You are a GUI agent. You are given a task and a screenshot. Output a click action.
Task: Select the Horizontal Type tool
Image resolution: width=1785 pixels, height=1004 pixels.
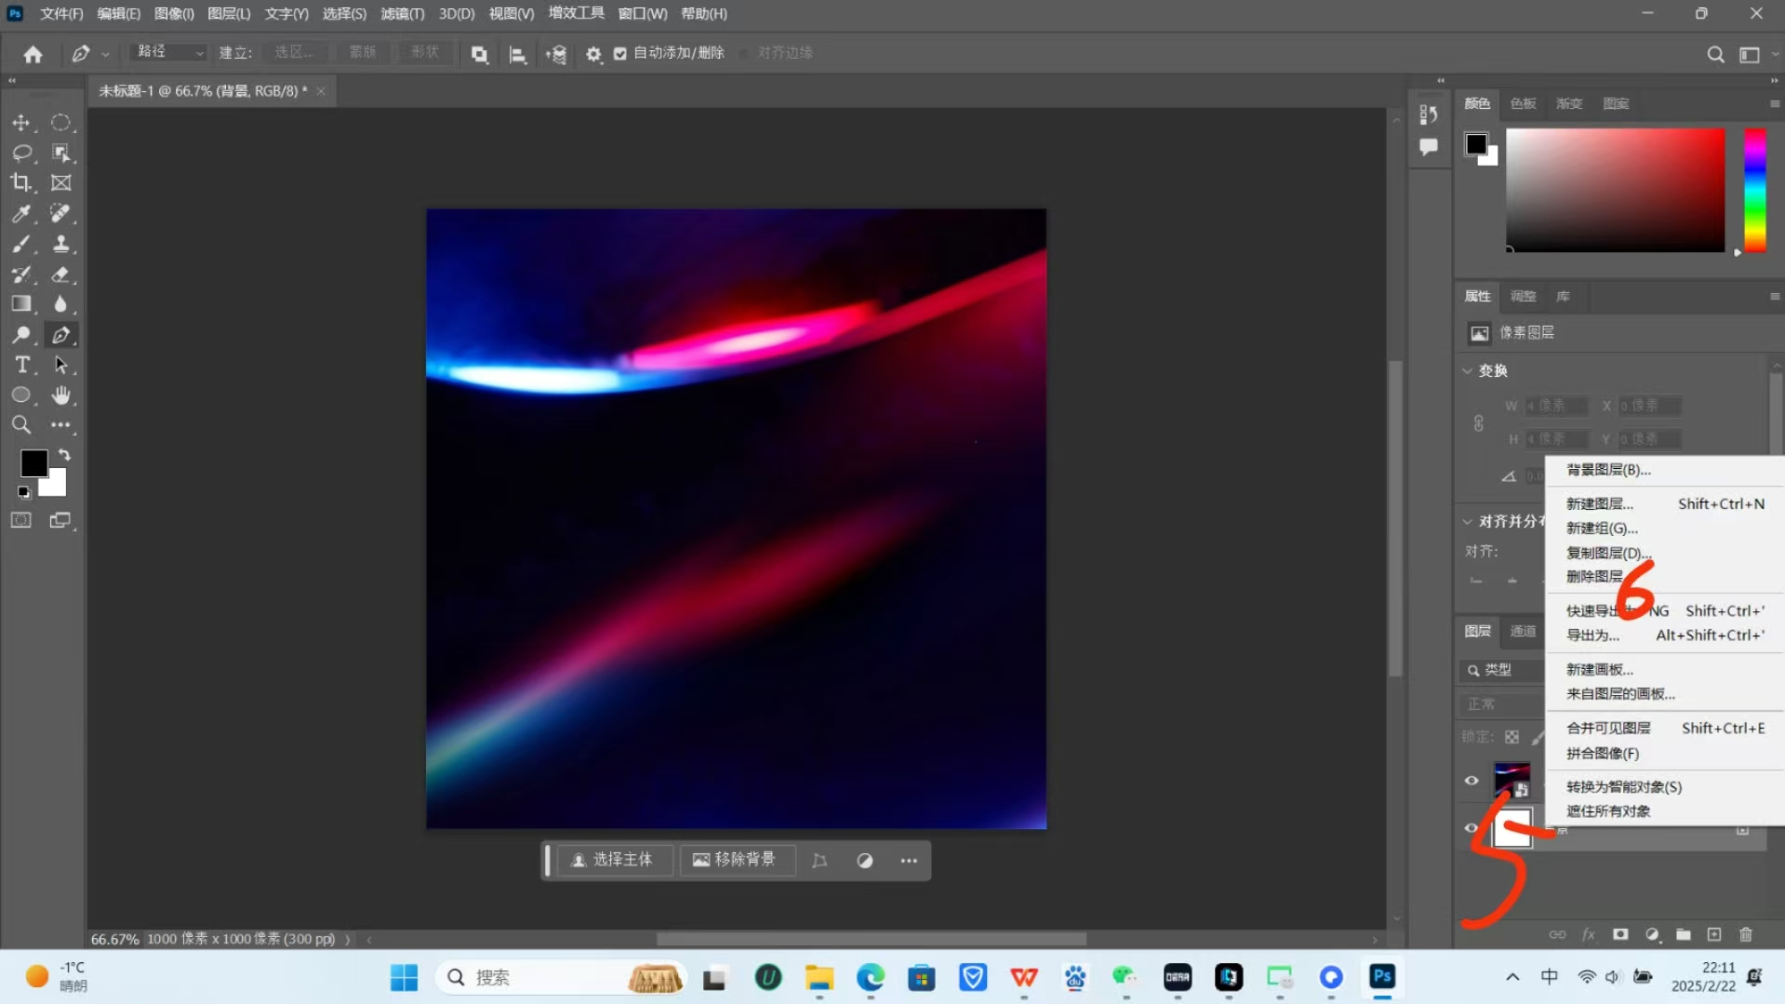point(21,365)
